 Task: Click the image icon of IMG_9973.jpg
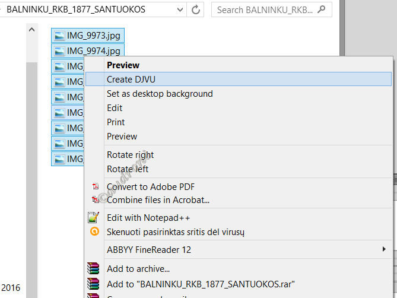[x=59, y=36]
